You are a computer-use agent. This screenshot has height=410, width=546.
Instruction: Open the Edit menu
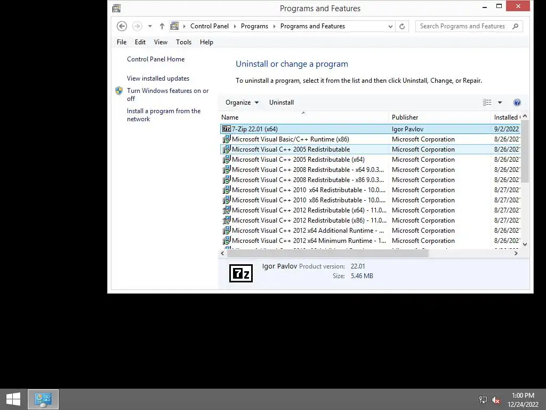coord(140,42)
